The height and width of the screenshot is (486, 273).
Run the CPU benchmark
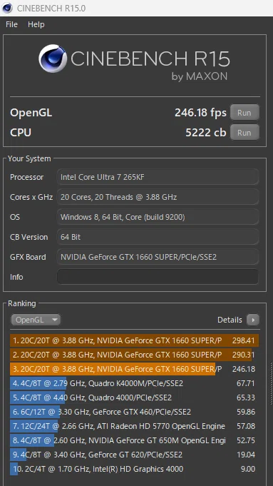[244, 132]
